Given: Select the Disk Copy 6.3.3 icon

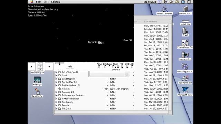Looking at the screenshot, I should (x=185, y=66).
